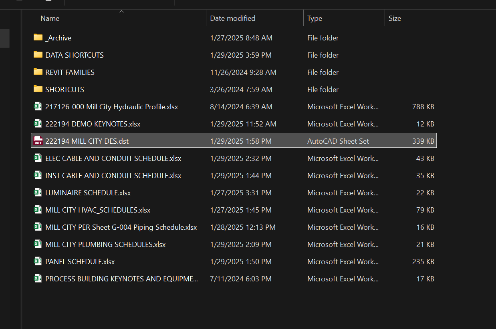Click the Excel icon of DEMO KEYNOTES file
Image resolution: width=496 pixels, height=329 pixels.
tap(38, 124)
